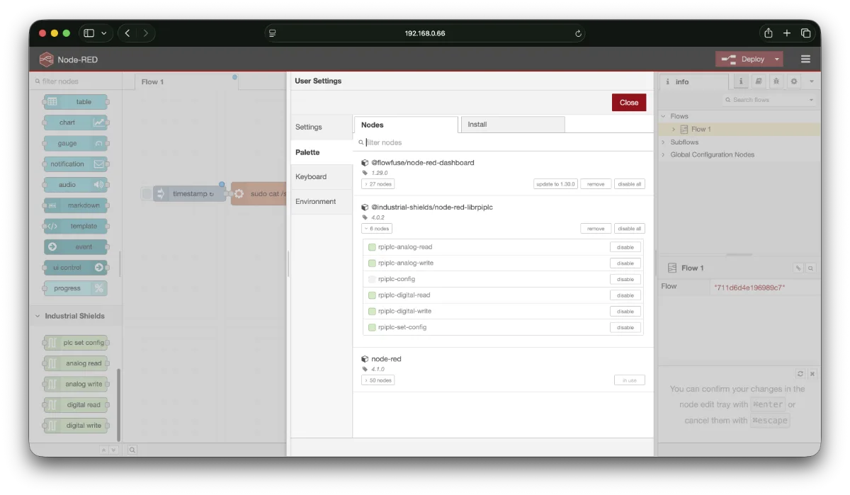850x495 pixels.
Task: Disable the rpiplc-analog-read node
Action: [625, 247]
